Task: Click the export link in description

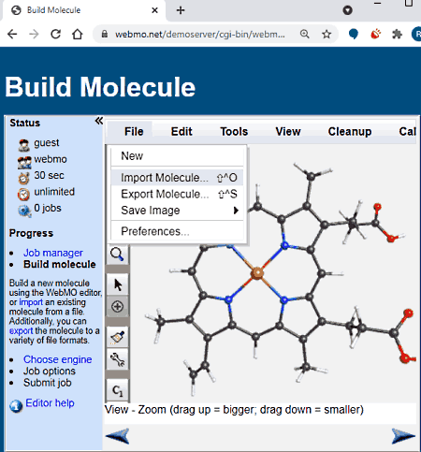Action: click(21, 331)
